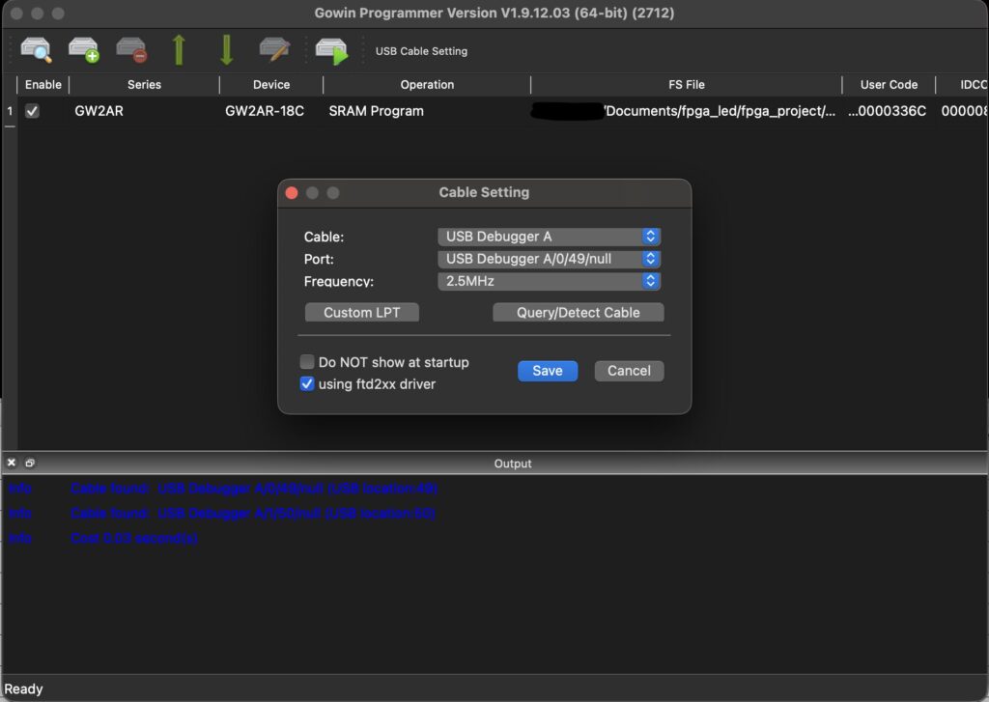
Task: Click the Remove Device toolbar icon
Action: pyautogui.click(x=131, y=50)
